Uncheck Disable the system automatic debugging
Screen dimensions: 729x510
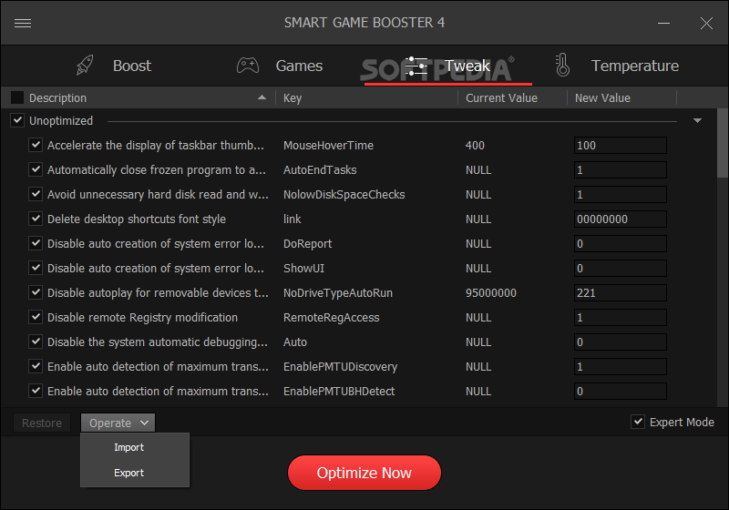click(x=36, y=342)
